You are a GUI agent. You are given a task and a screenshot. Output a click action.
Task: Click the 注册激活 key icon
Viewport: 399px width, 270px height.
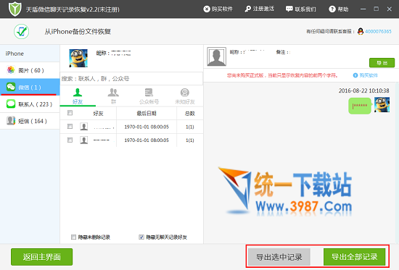point(247,9)
